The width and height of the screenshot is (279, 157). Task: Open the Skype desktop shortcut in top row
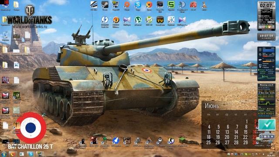[x=138, y=5]
